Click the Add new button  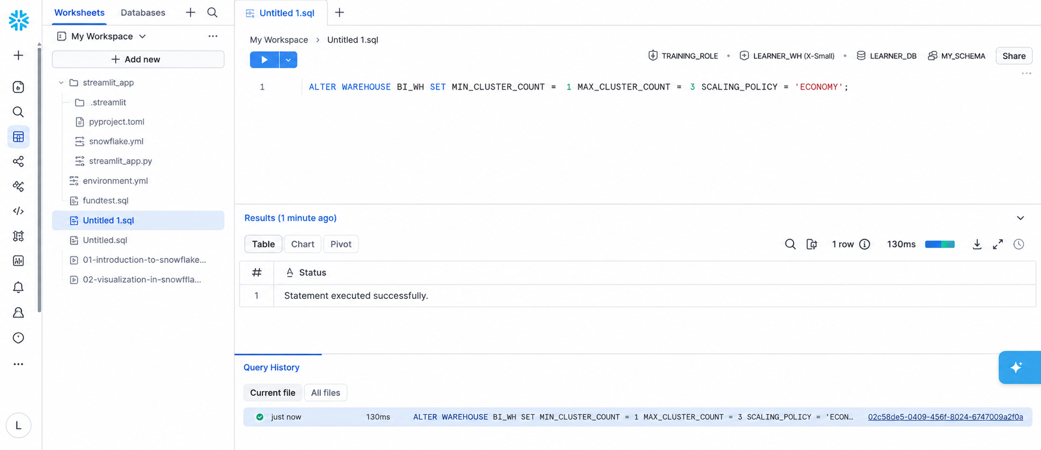point(138,59)
